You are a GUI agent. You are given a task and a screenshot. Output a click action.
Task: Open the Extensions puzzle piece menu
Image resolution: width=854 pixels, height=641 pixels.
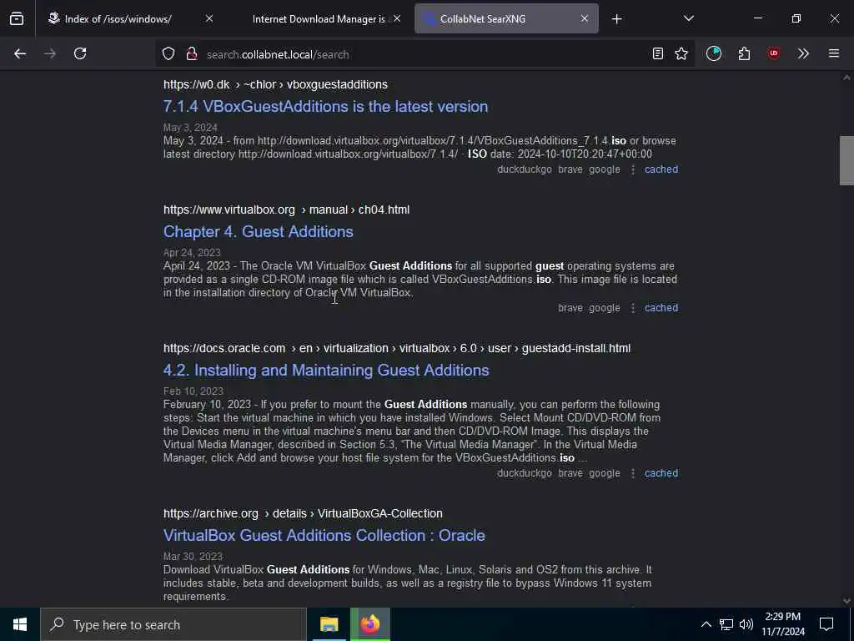(744, 53)
